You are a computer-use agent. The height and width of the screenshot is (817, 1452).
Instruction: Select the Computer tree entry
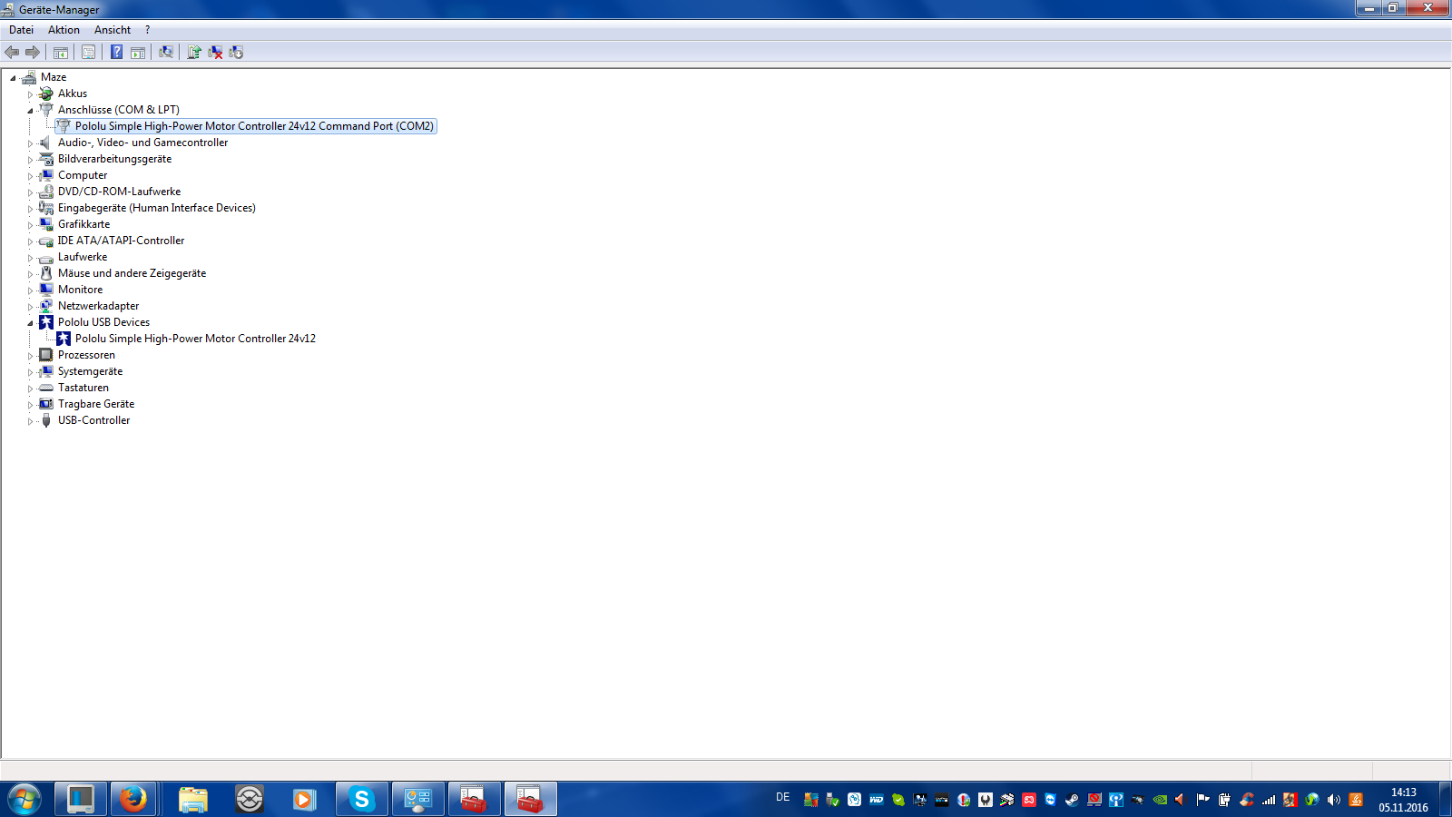[83, 175]
